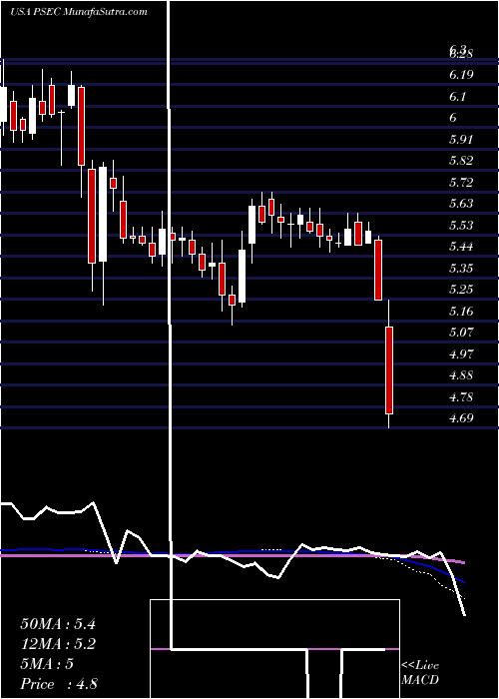Click the 5.72 price axis label
This screenshot has width=499, height=699.
coord(461,183)
